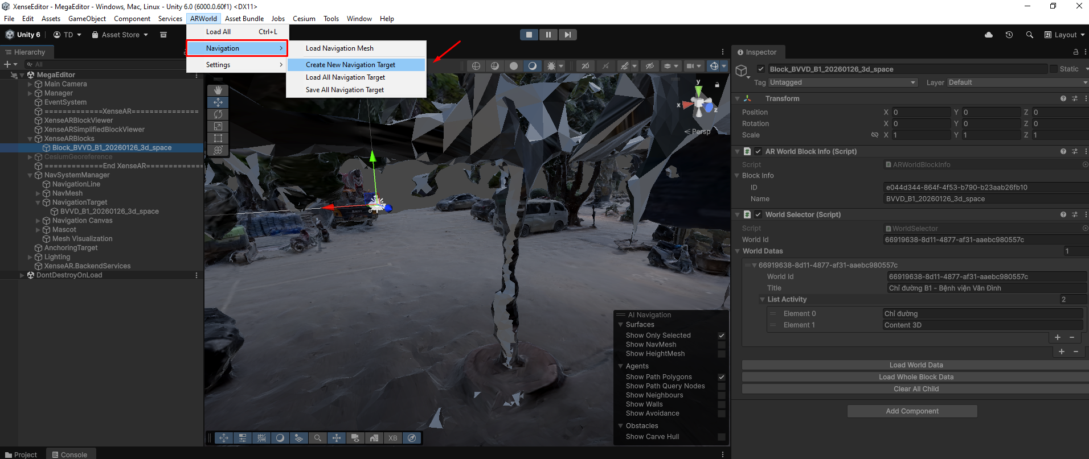Toggle the Static checkbox
This screenshot has height=459, width=1089.
pos(1054,69)
